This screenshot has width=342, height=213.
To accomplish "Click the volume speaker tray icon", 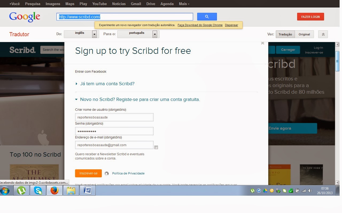I will pos(310,191).
